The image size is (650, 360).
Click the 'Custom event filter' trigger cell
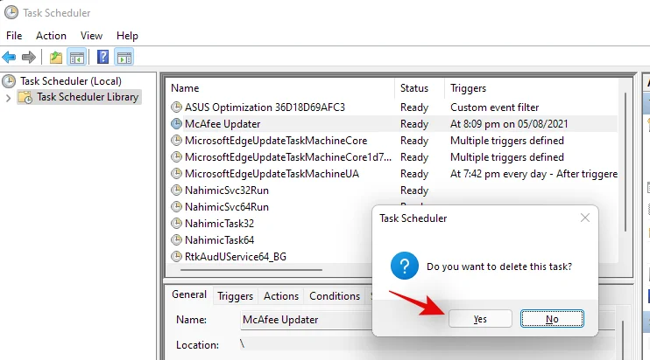click(x=495, y=107)
